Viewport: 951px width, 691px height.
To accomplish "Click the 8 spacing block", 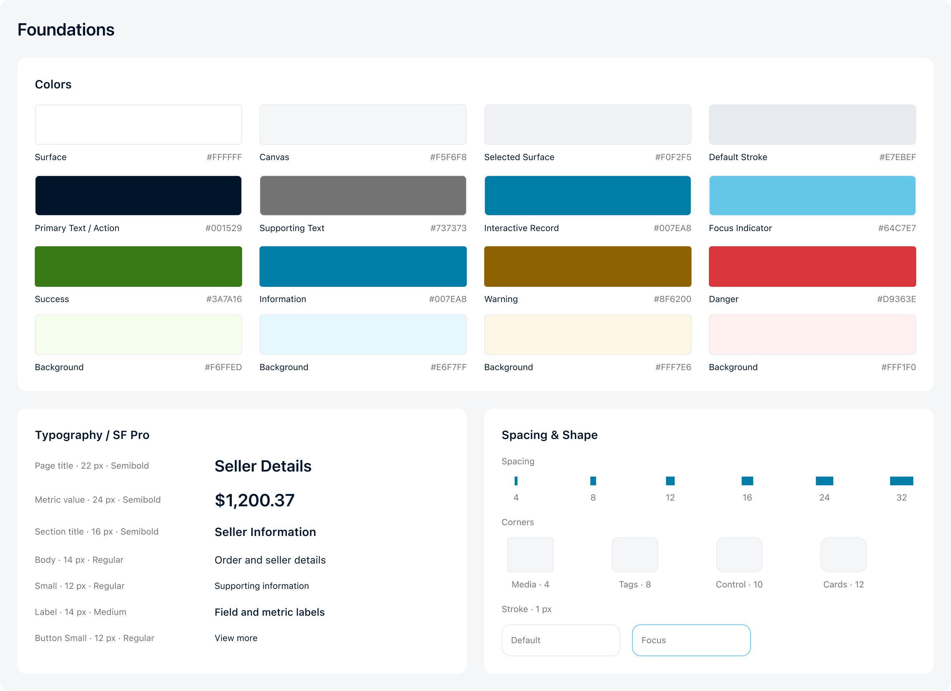I will tap(593, 481).
